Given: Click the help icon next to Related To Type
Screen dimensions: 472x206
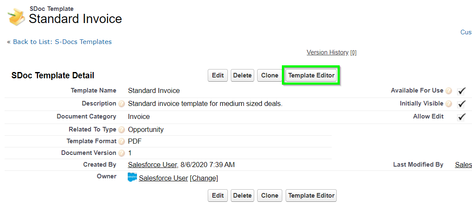Looking at the screenshot, I should (121, 130).
